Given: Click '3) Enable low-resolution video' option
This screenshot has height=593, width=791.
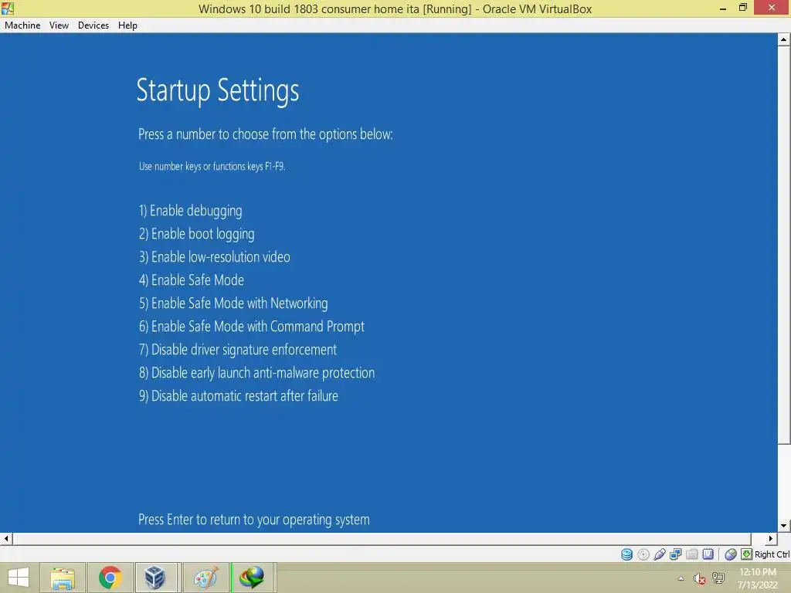Looking at the screenshot, I should coord(215,257).
